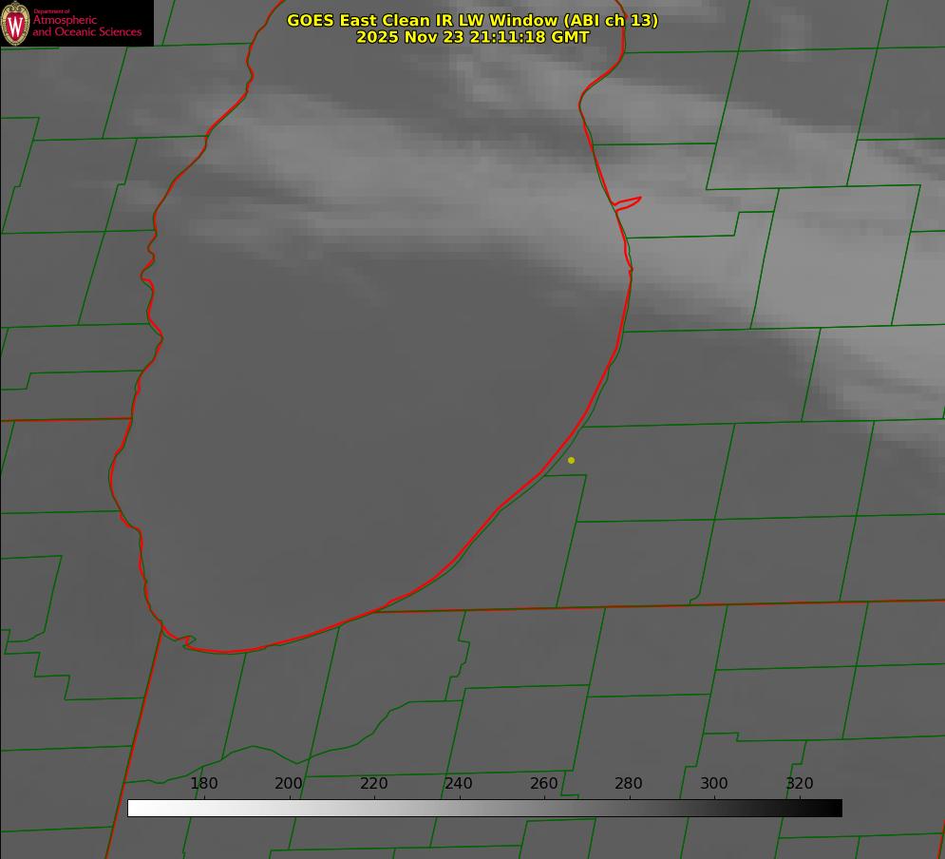Click the 200 tick label on the colorbar
The width and height of the screenshot is (945, 859).
coord(289,784)
